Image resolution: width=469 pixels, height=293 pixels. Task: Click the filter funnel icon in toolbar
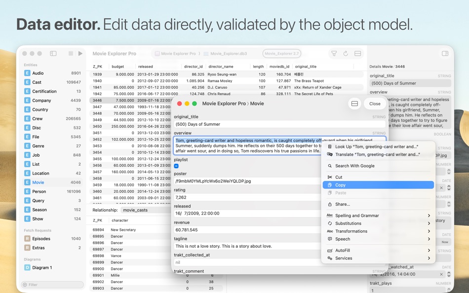tap(334, 53)
